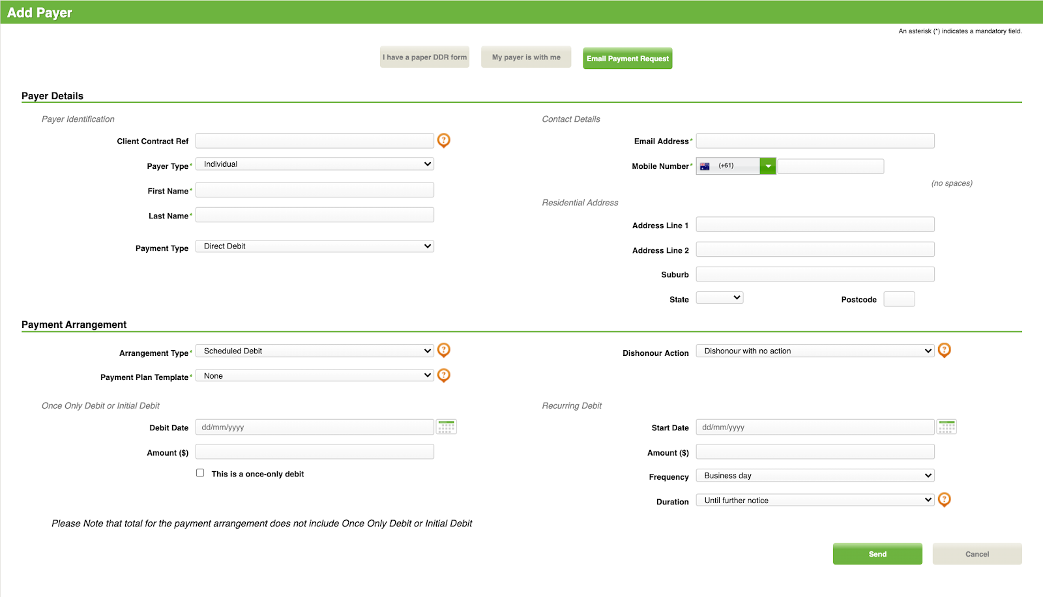Open the country code selector dropdown arrow
1043x597 pixels.
click(768, 166)
